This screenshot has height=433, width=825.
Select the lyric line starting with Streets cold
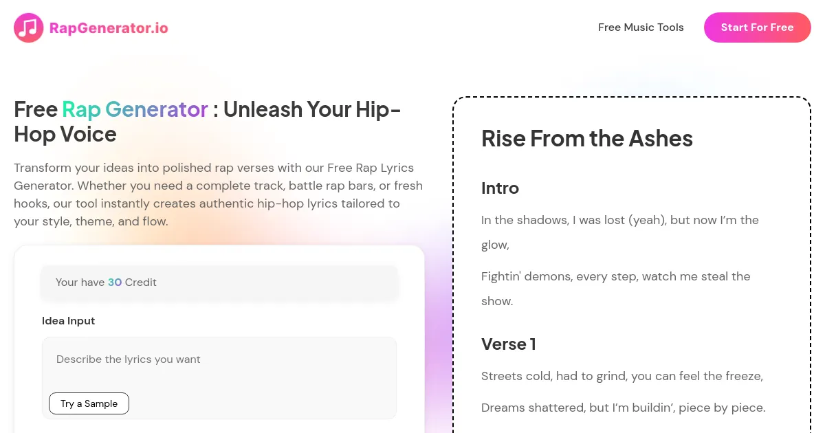coord(621,376)
